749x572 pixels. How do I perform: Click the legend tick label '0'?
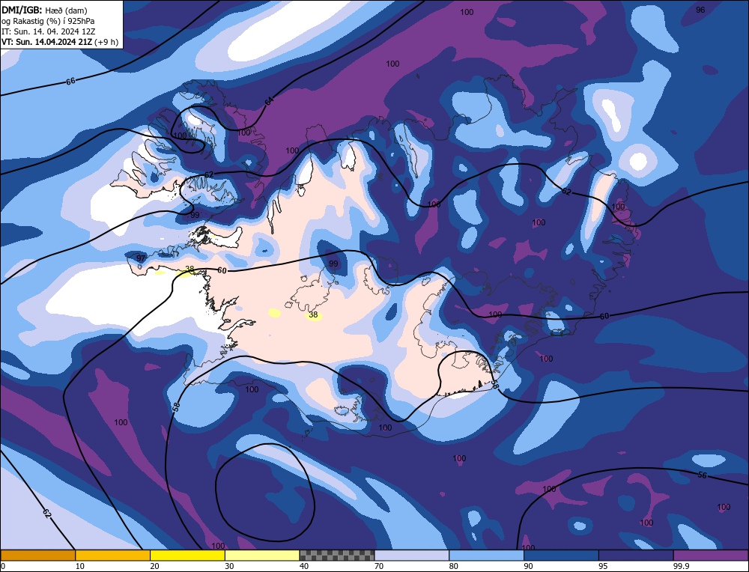point(3,566)
